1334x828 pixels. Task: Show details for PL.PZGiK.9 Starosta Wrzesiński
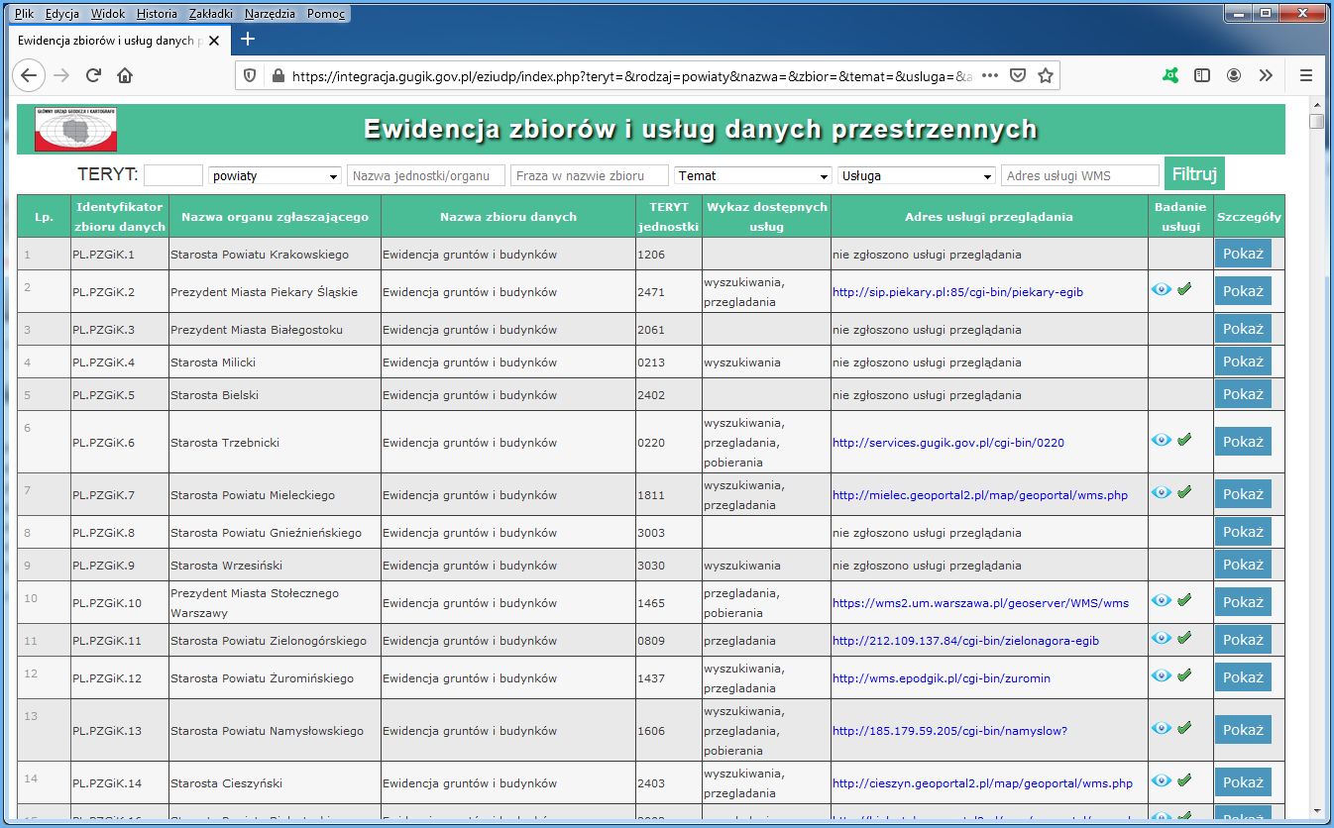[x=1243, y=565]
